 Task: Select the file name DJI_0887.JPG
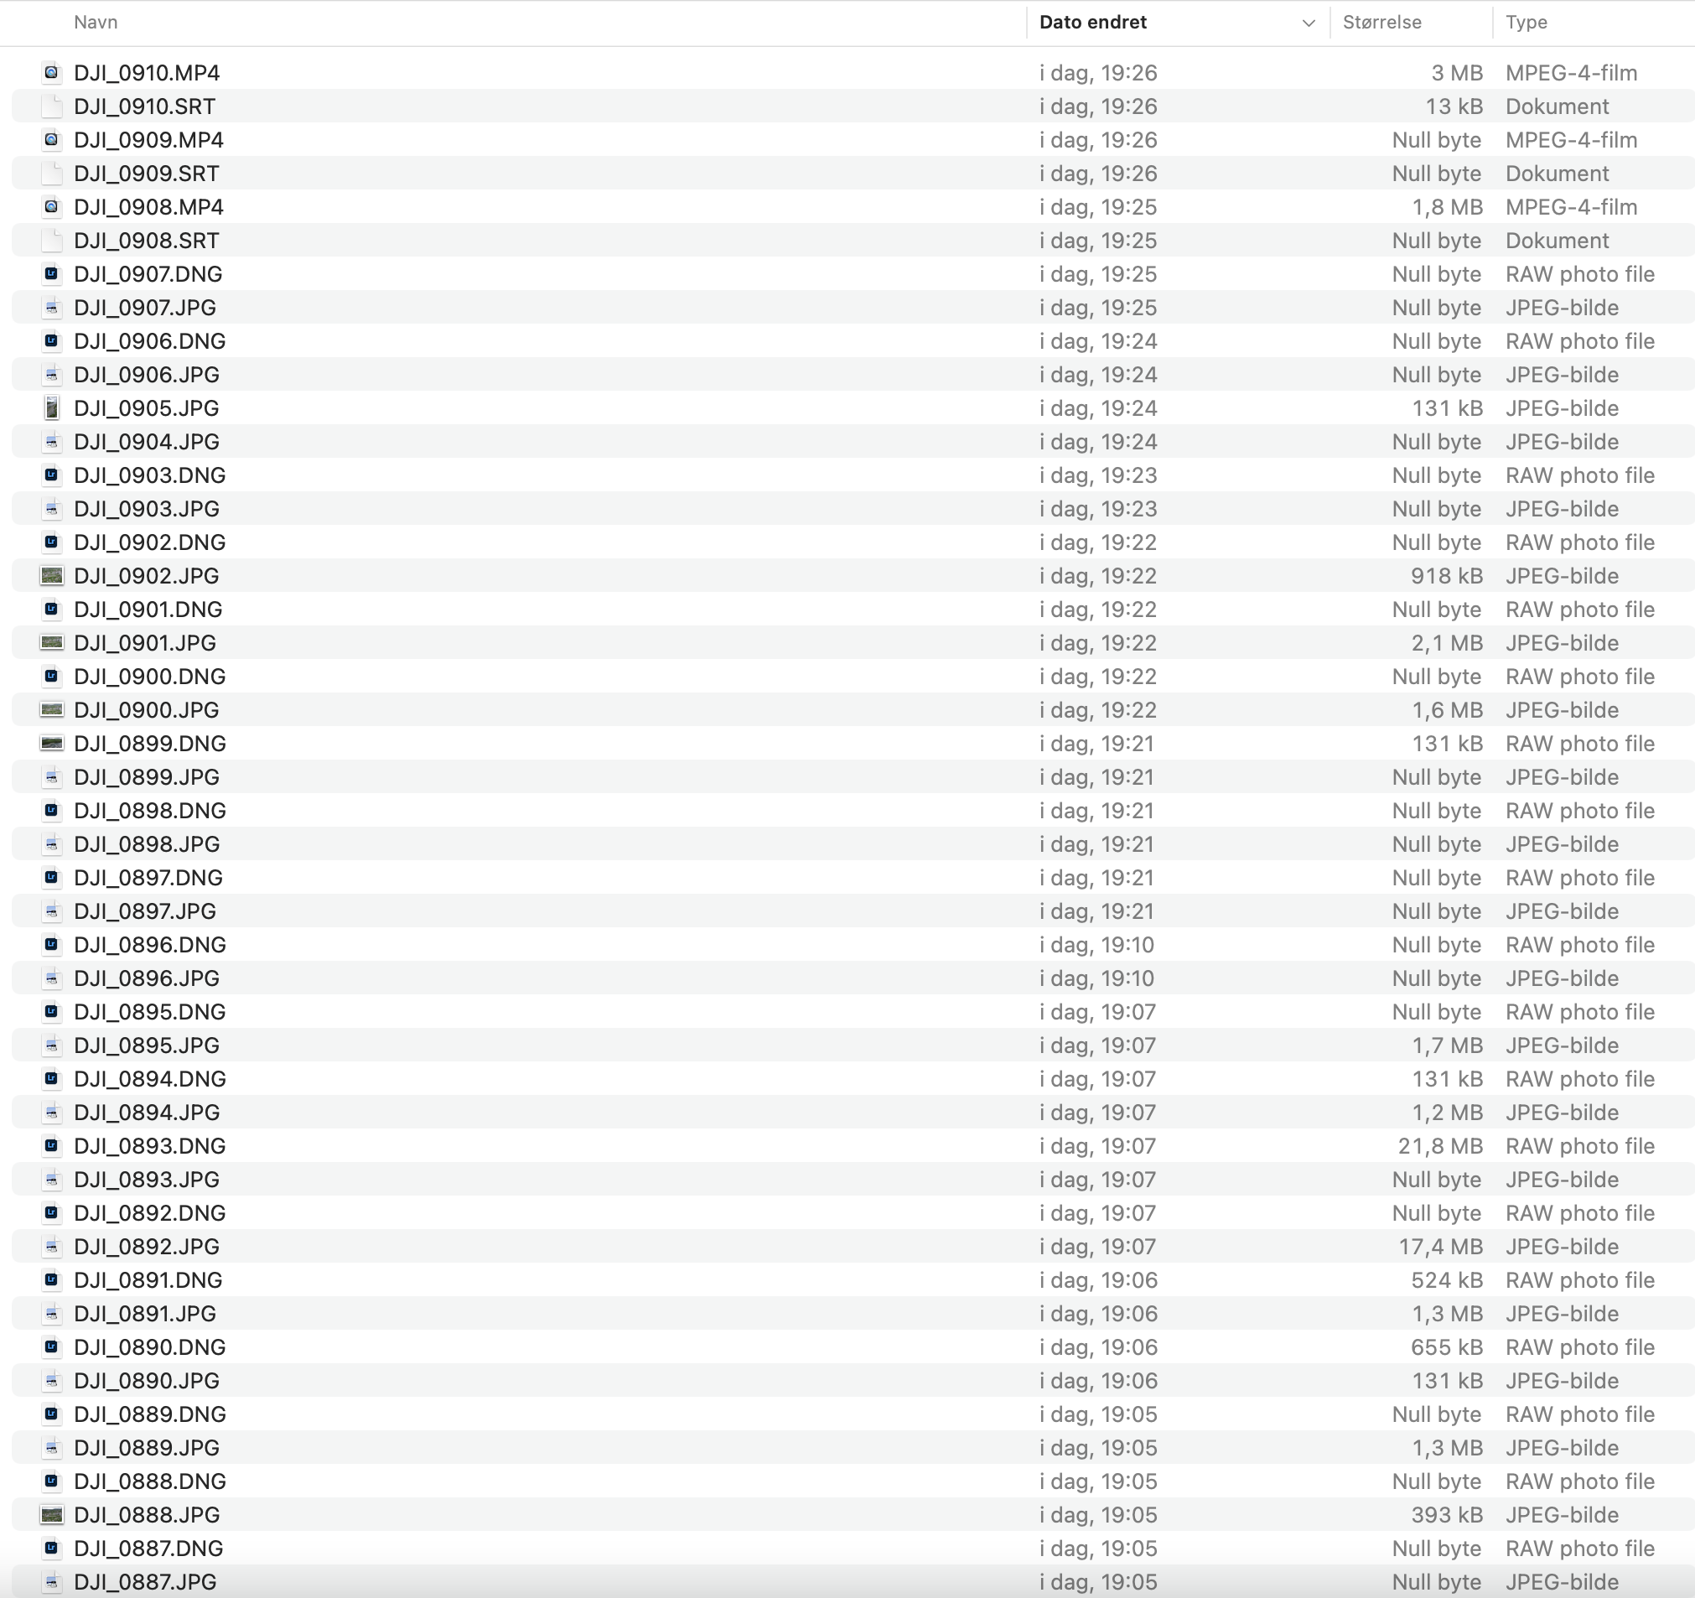click(x=145, y=1583)
